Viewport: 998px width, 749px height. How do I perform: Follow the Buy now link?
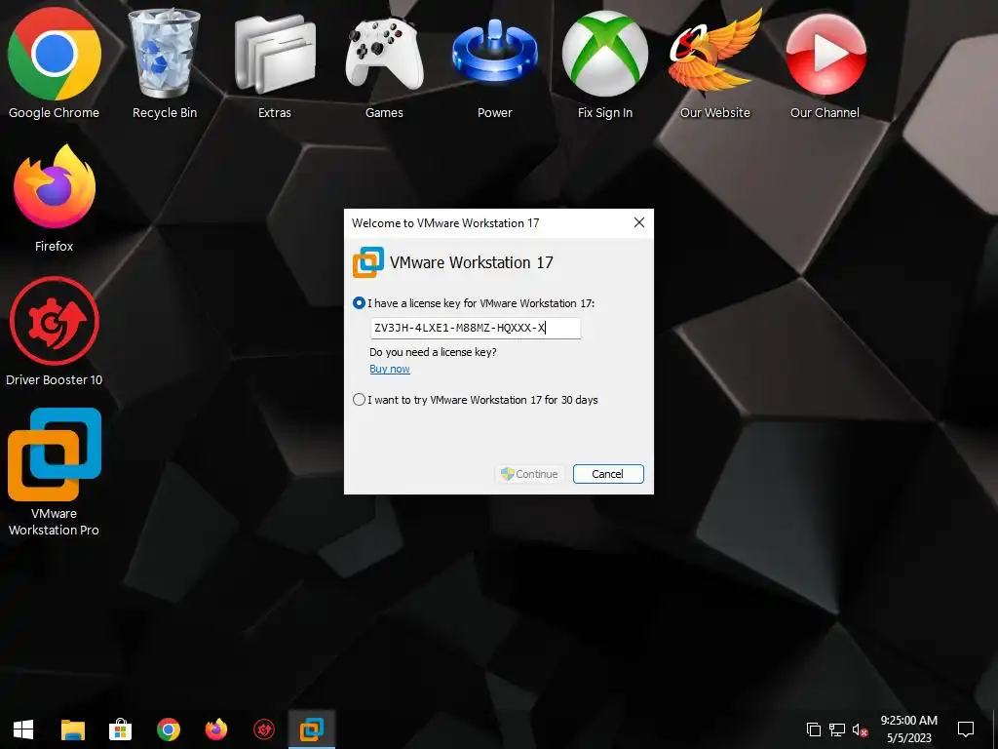[390, 369]
